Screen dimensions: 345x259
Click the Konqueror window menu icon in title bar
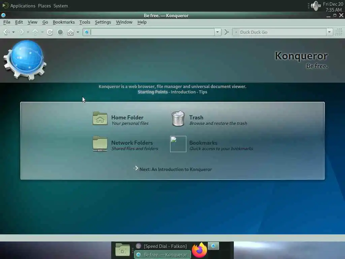[x=3, y=15]
